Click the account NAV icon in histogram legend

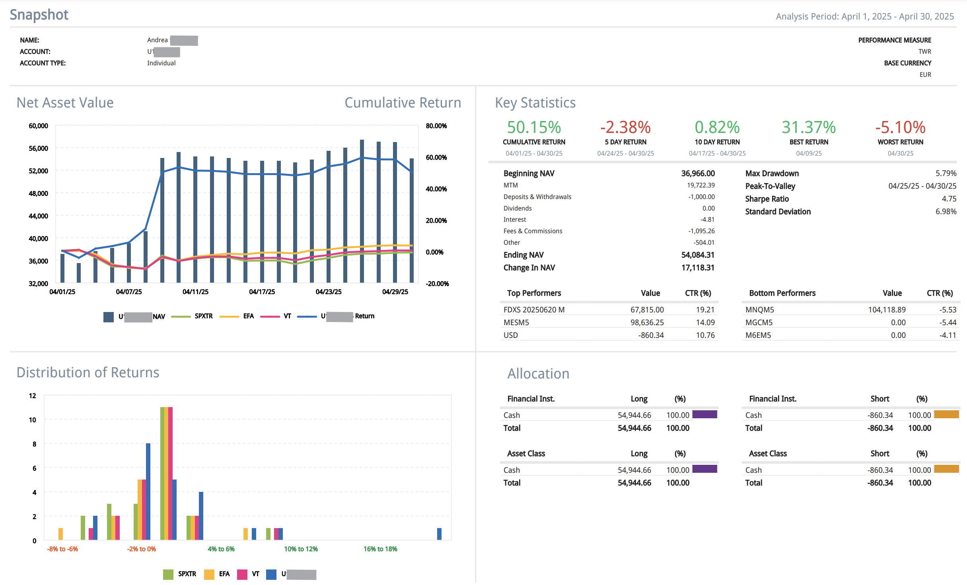click(x=272, y=574)
